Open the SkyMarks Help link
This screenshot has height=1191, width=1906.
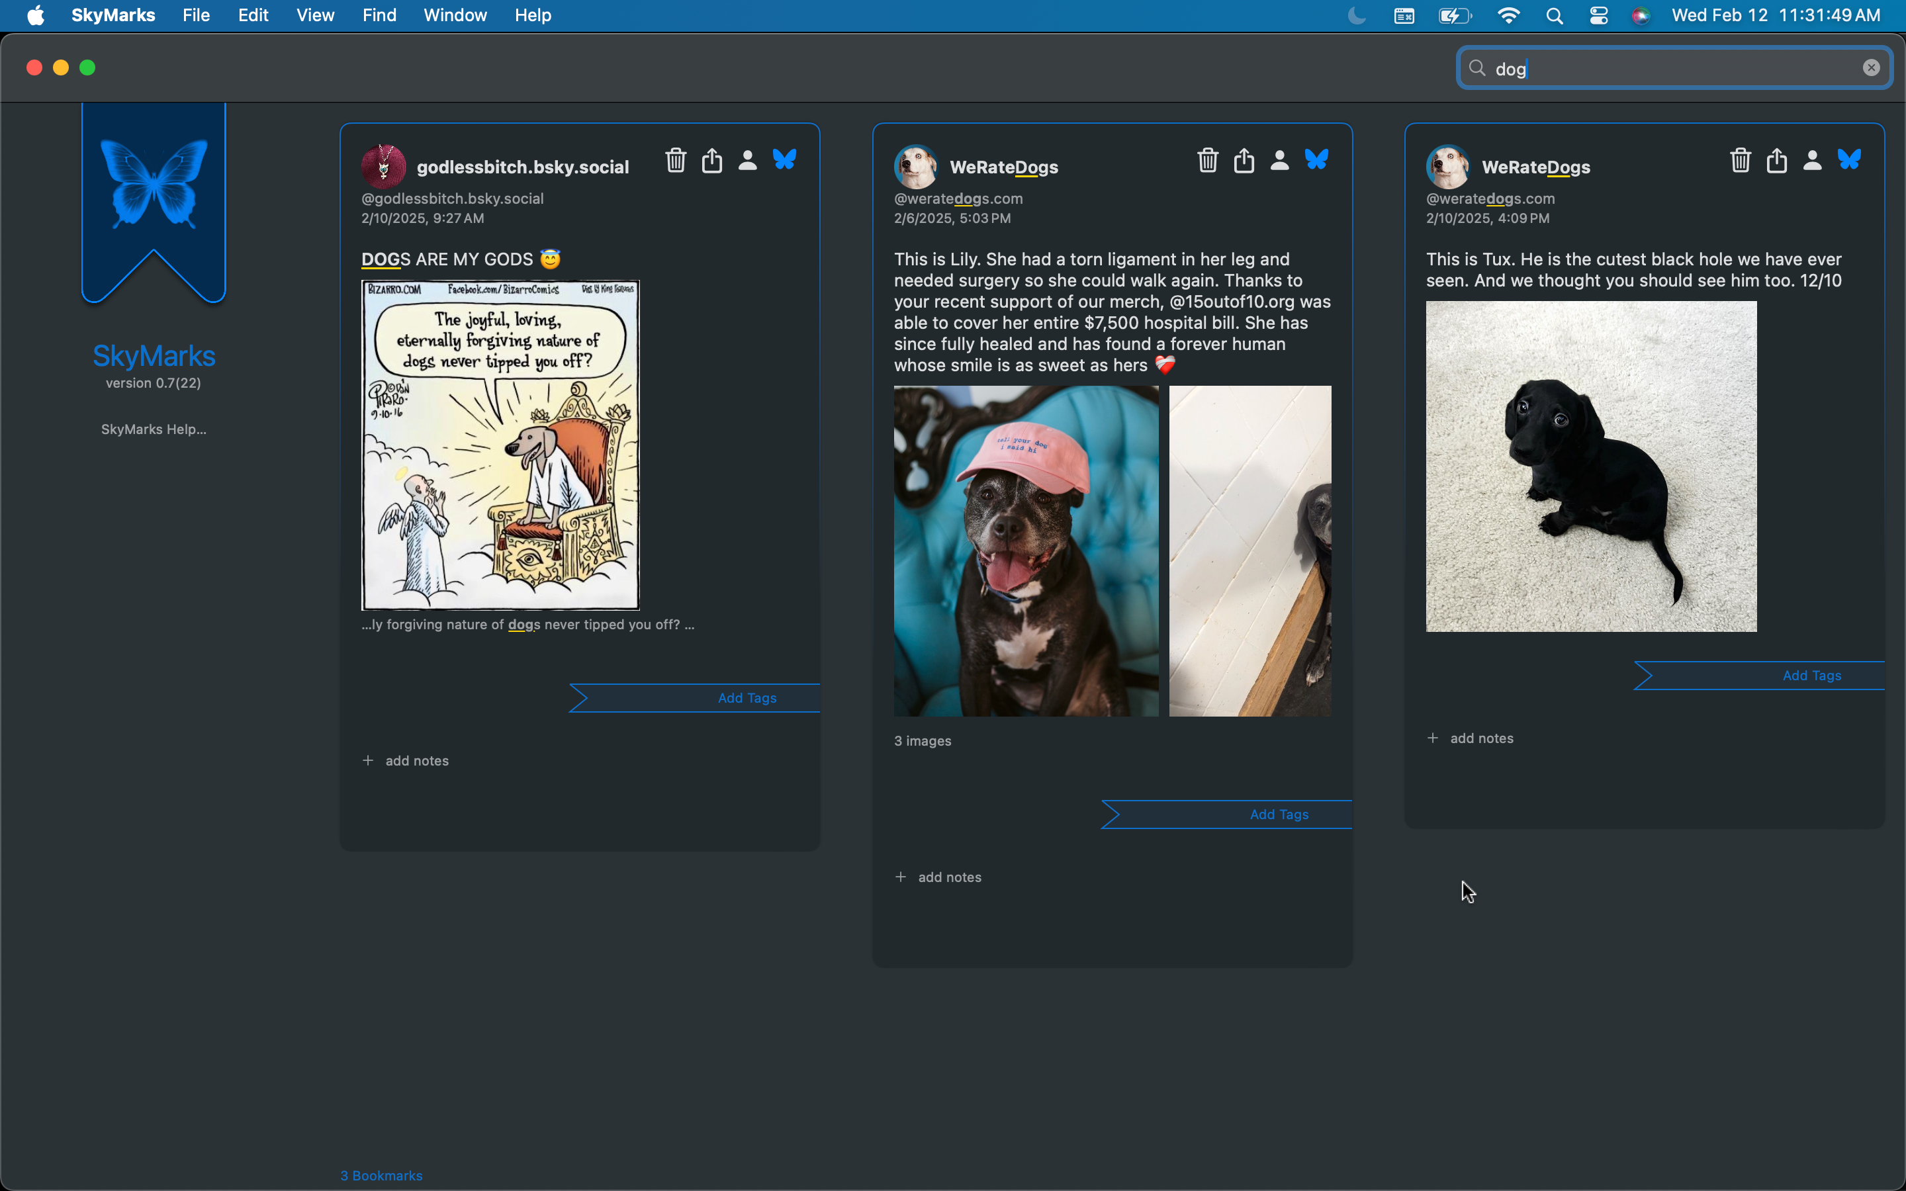154,429
